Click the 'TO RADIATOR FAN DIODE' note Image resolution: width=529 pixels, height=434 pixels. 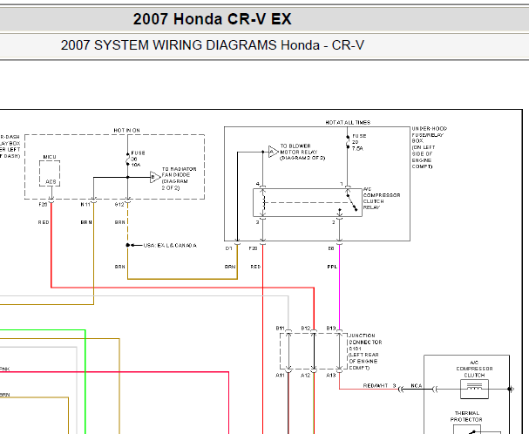pos(180,178)
